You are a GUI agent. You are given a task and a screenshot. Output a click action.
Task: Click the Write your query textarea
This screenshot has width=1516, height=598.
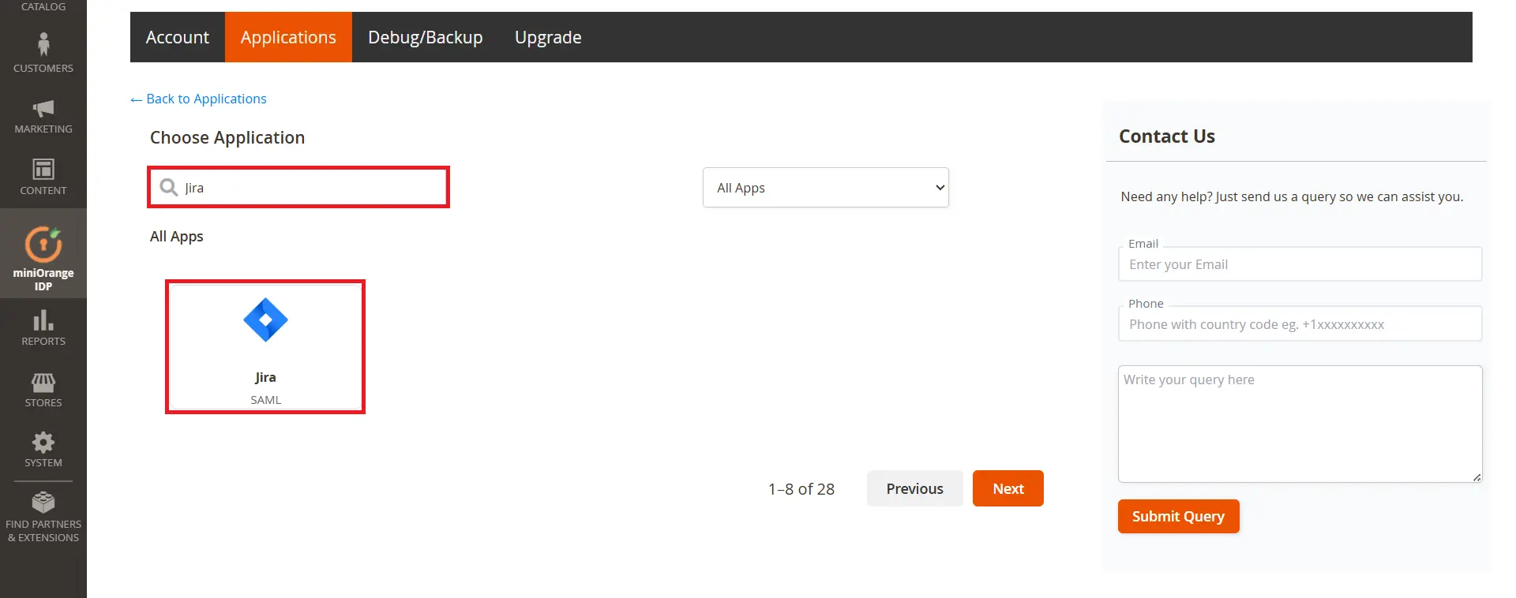[1300, 424]
